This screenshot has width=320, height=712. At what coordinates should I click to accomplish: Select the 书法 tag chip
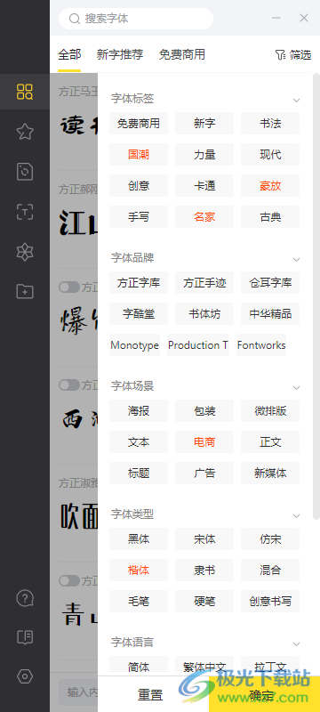pyautogui.click(x=270, y=124)
